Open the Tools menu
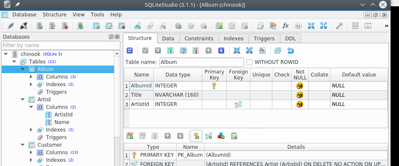The width and height of the screenshot is (399, 166). pos(98,15)
